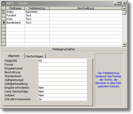Click the scroll up arrow of the field list
The width and height of the screenshot is (133, 114).
tap(124, 8)
